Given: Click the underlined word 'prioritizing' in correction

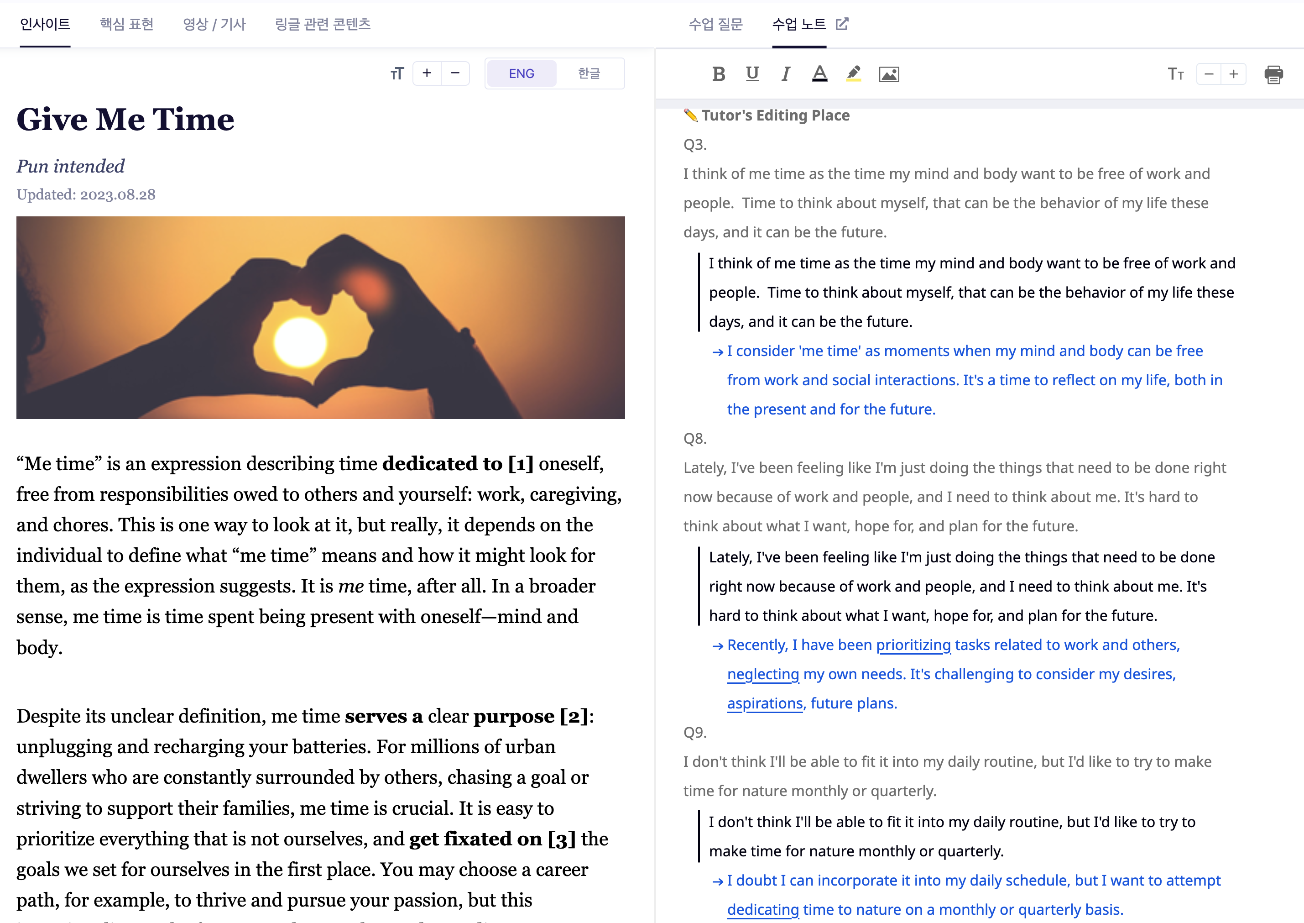Looking at the screenshot, I should [913, 645].
